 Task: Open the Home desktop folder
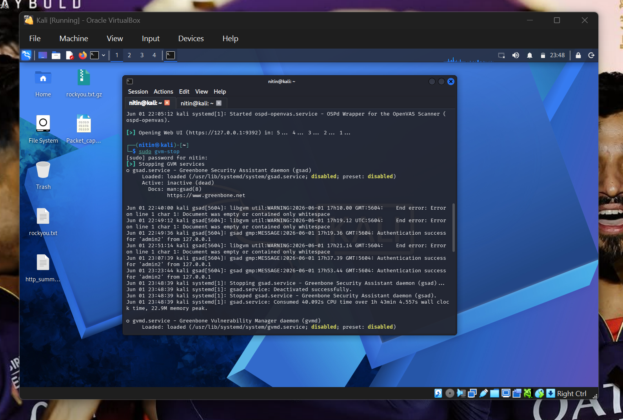43,83
